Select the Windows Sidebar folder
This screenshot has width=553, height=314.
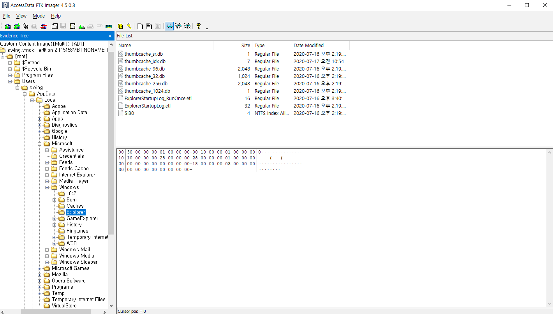pyautogui.click(x=78, y=262)
